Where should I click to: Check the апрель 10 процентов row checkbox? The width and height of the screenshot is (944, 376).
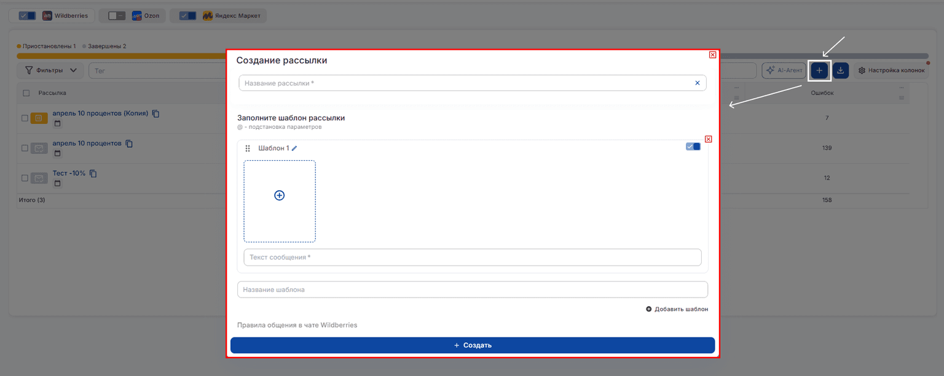click(x=25, y=148)
